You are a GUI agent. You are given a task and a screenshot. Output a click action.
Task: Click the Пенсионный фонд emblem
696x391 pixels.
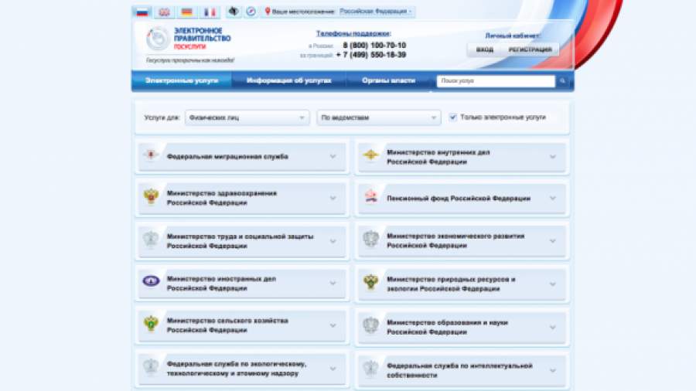click(370, 196)
